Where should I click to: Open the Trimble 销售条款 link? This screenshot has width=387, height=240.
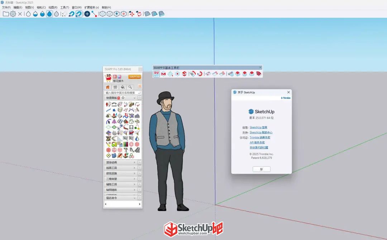click(x=260, y=138)
